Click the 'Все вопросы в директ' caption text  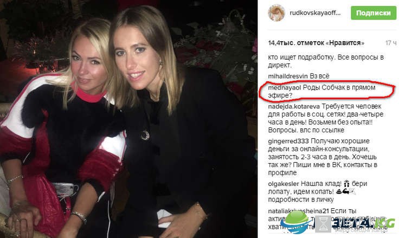click(x=326, y=61)
